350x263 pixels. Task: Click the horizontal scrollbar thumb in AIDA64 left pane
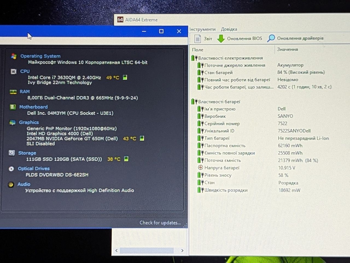pos(147,250)
